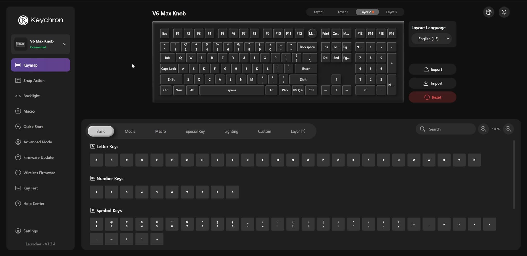Toggle light/dark theme sun icon
Screen dimensions: 527x256
point(504,12)
